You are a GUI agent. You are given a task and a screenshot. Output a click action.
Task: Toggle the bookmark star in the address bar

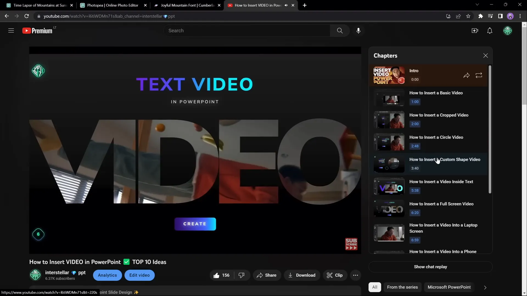[469, 16]
